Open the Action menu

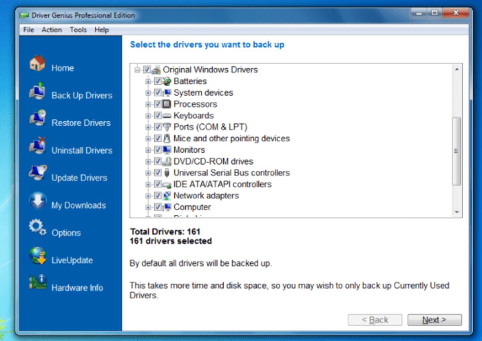52,29
